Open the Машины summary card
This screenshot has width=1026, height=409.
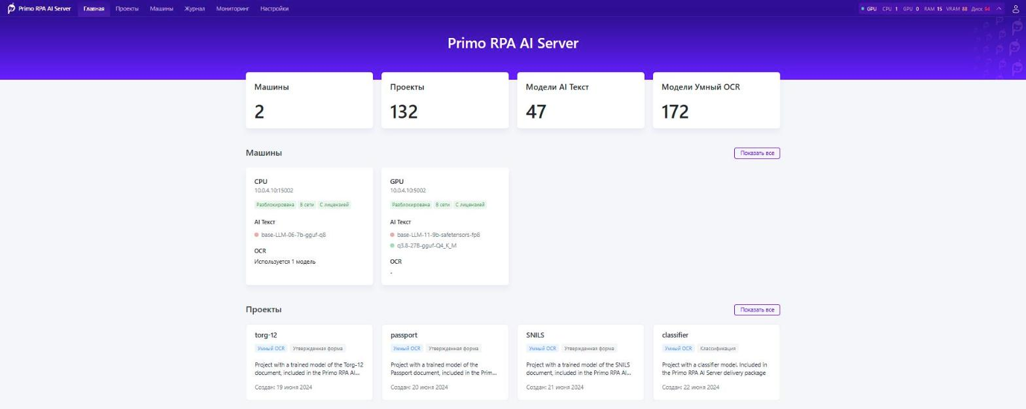point(310,100)
